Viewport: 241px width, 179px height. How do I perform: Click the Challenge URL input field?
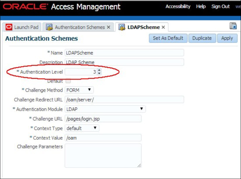[103, 119]
